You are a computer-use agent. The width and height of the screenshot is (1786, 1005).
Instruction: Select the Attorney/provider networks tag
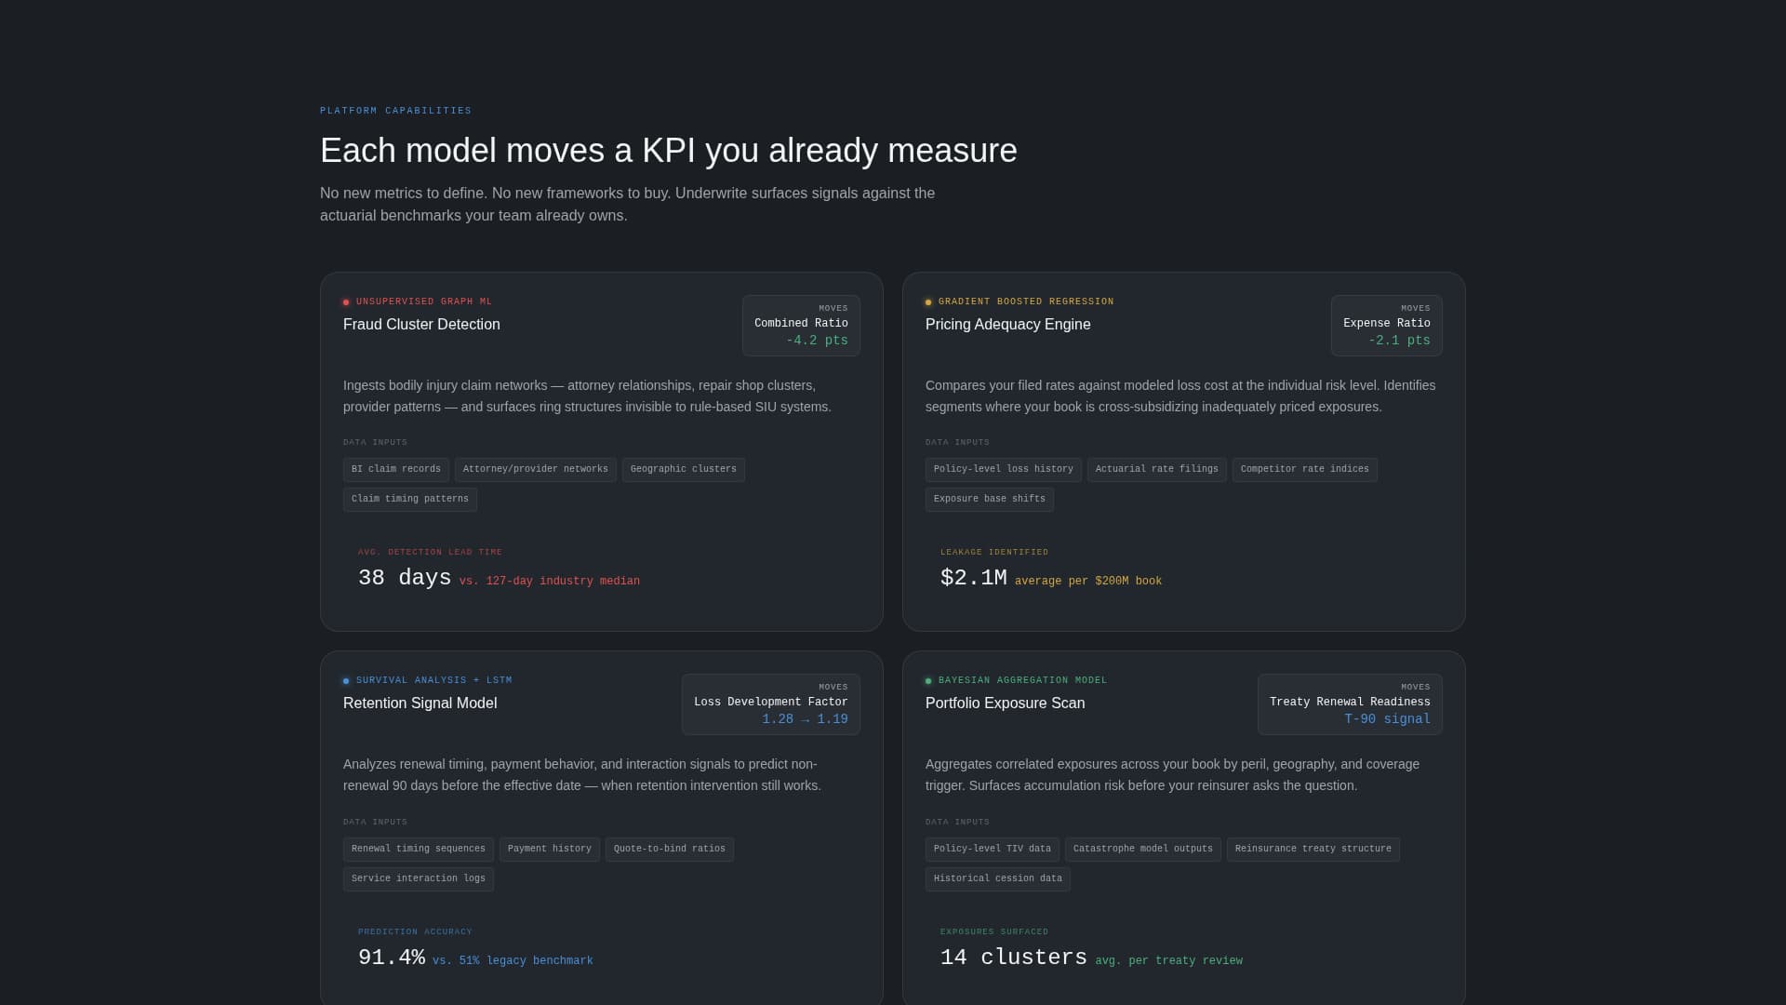tap(535, 470)
